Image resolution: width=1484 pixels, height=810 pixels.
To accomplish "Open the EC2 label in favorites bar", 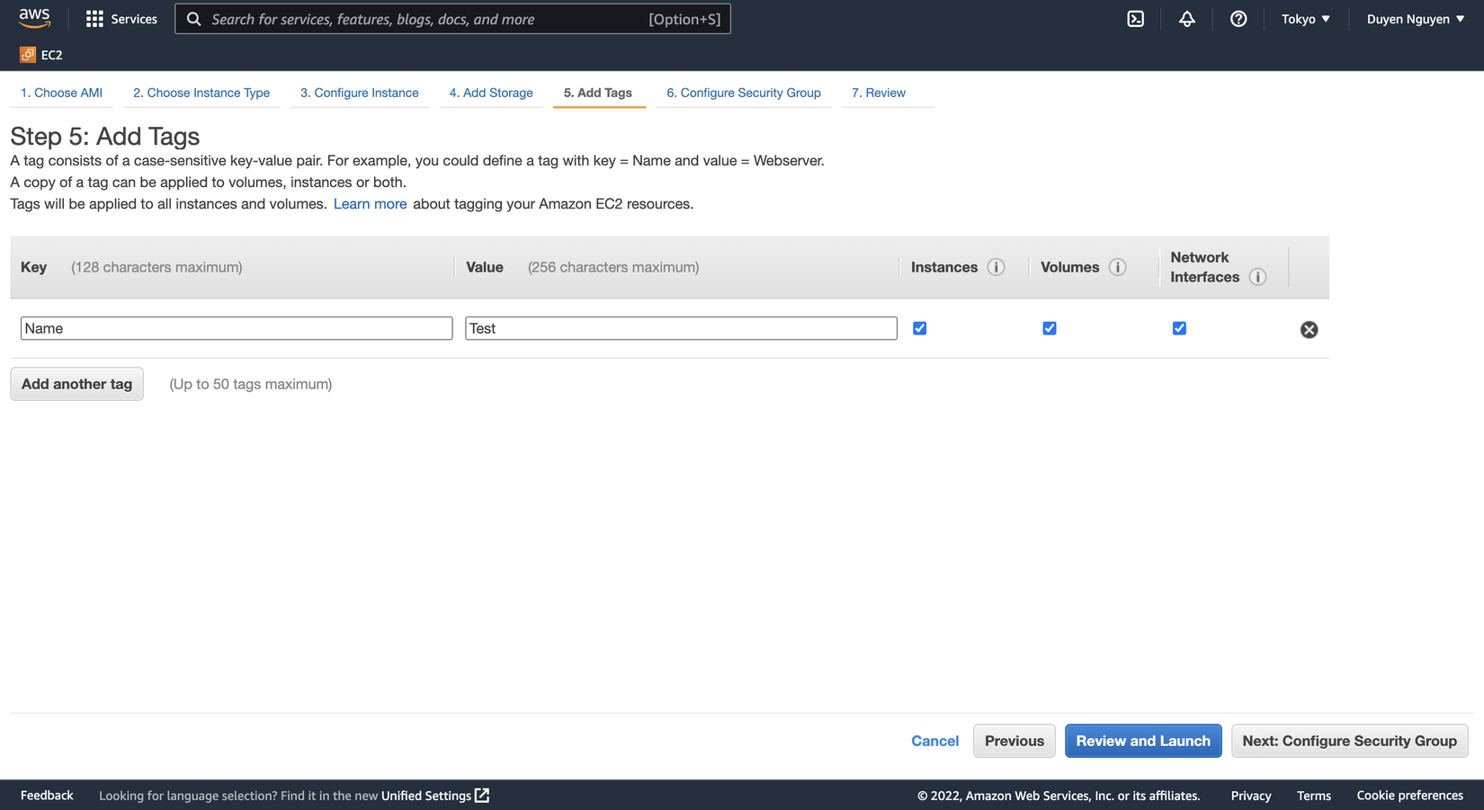I will tap(52, 55).
